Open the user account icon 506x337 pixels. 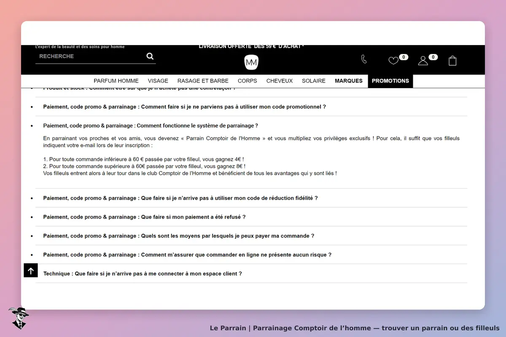(423, 61)
